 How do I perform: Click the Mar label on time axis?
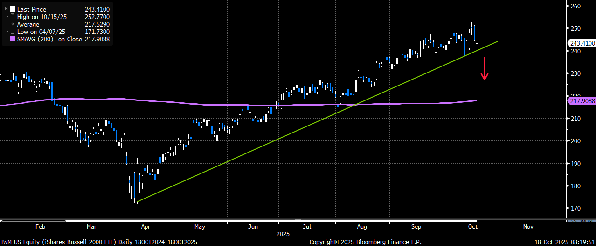91,226
